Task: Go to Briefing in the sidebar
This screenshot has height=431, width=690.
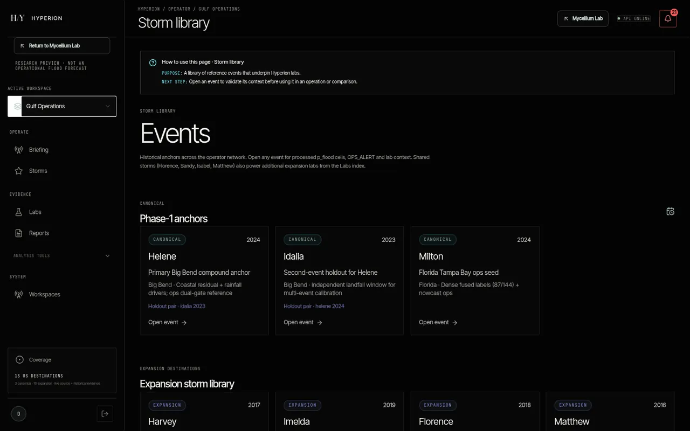Action: (62, 150)
